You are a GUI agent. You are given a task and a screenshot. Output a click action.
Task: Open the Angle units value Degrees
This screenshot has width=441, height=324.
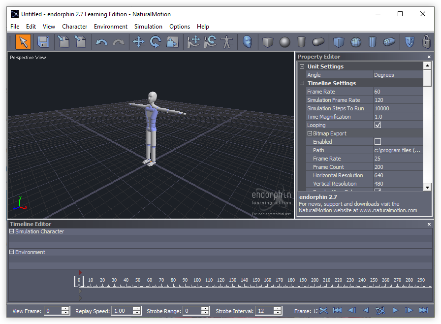[x=398, y=75]
